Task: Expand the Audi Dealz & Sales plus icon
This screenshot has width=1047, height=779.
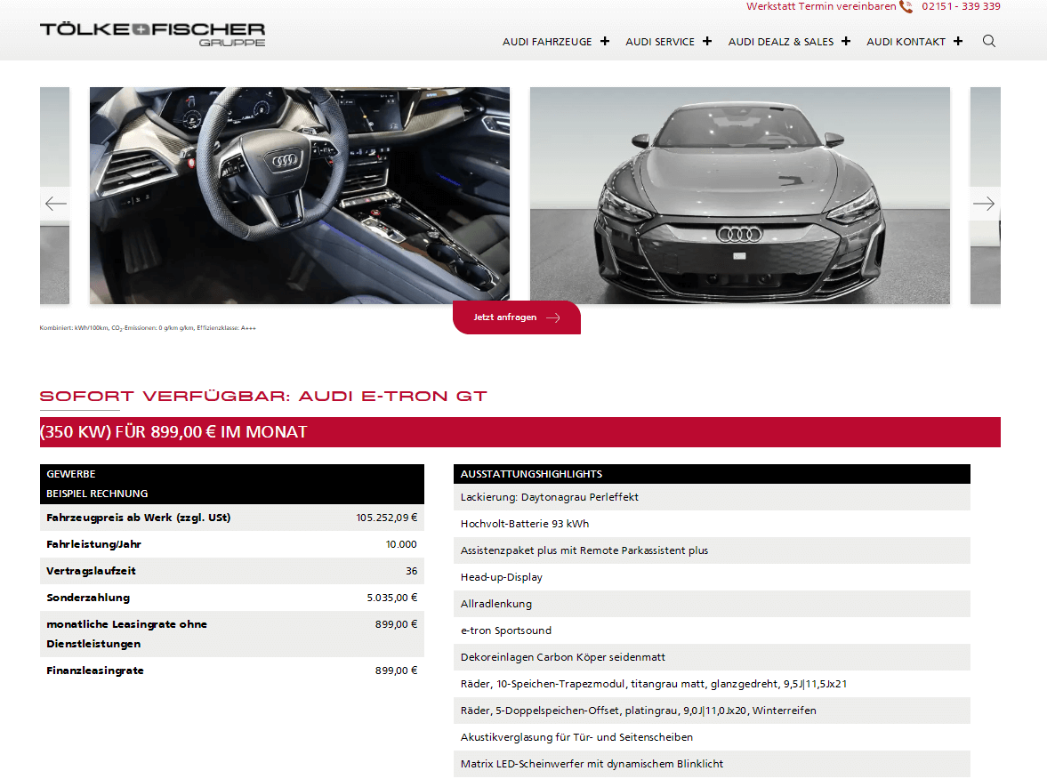Action: coord(846,42)
